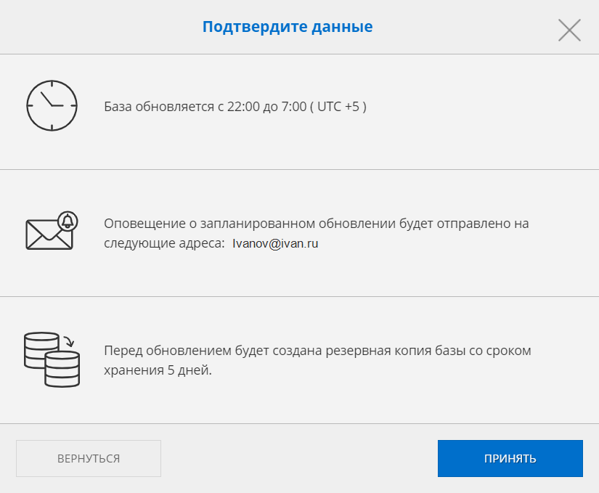Click the Ivanov@ivan.ru email address
Image resolution: width=599 pixels, height=493 pixels.
(x=275, y=244)
